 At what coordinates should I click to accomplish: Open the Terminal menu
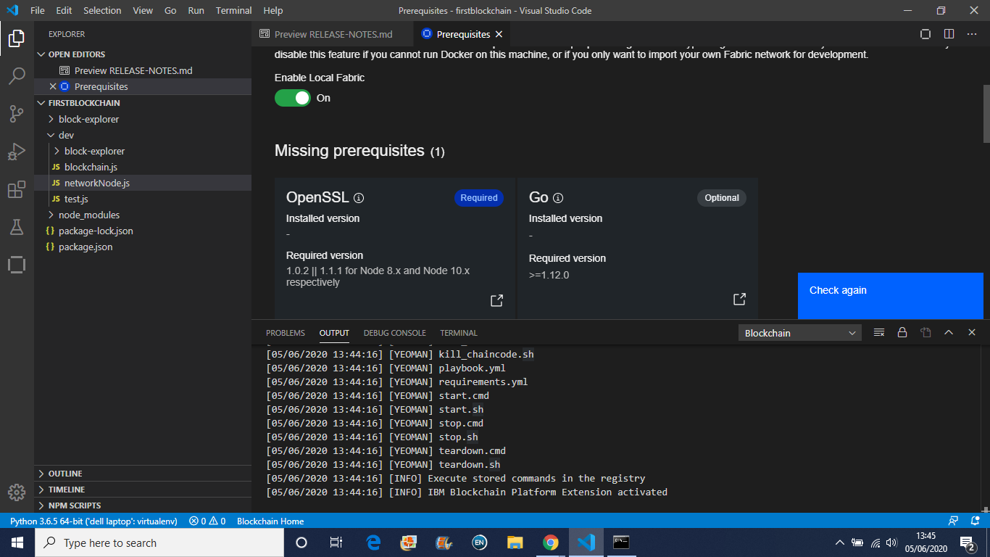click(233, 10)
